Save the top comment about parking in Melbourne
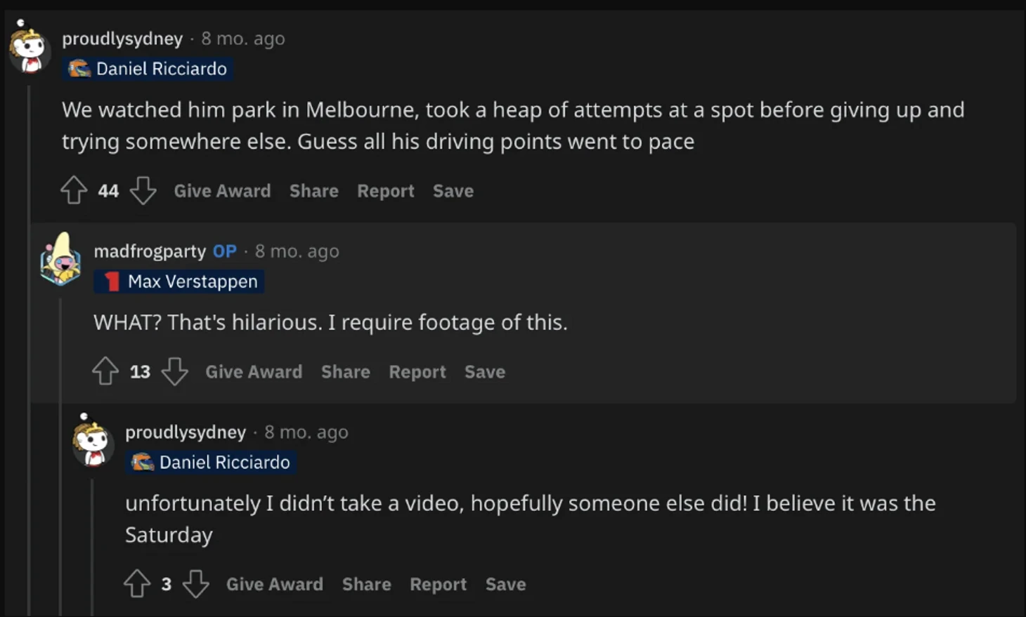The height and width of the screenshot is (617, 1026). click(453, 191)
